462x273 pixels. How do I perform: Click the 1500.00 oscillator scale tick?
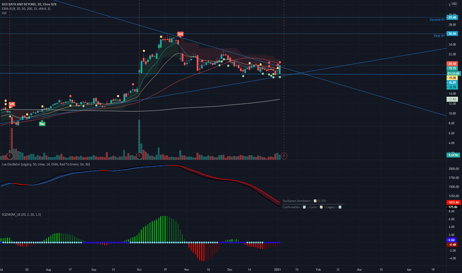click(x=454, y=187)
